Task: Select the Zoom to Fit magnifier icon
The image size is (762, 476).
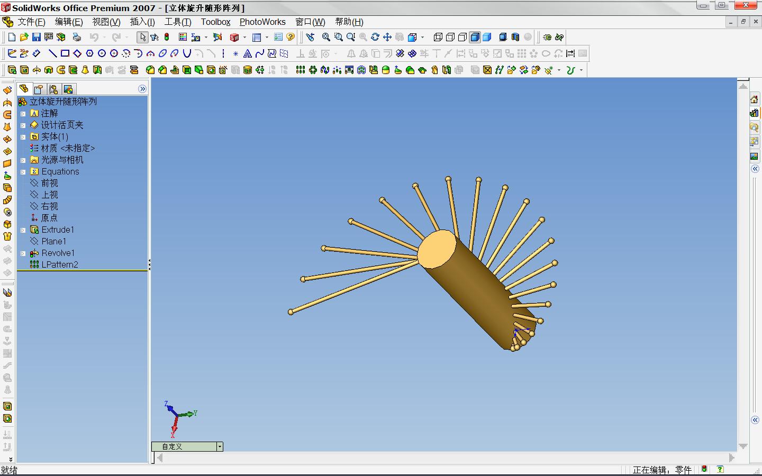Action: pos(326,37)
